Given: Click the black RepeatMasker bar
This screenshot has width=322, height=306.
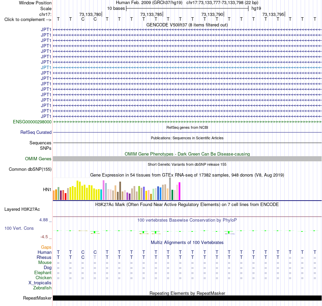Looking at the screenshot, I should (187, 298).
